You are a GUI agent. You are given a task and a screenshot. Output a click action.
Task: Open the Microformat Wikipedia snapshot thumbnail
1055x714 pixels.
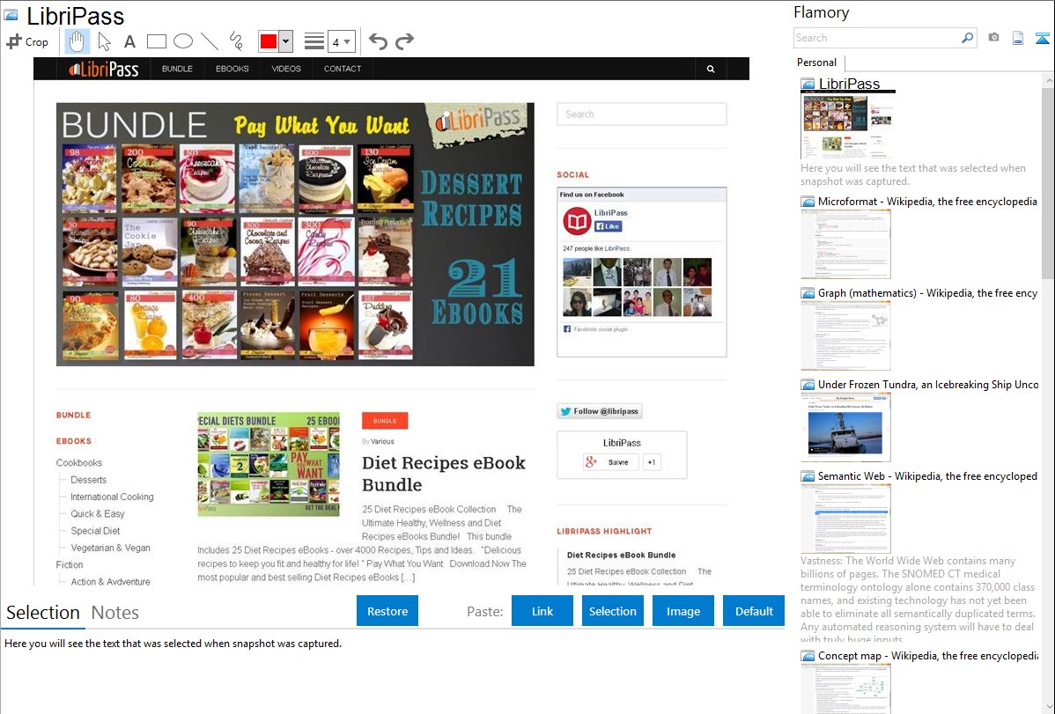(845, 244)
